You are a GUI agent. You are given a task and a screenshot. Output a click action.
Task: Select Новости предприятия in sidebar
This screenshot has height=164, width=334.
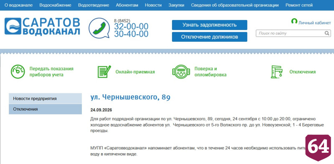(x=46, y=98)
